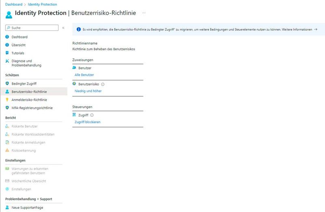Viewport: 325px width, 212px height.
Task: Click the Einstellungen gear icon in sidebar
Action: pos(7,189)
